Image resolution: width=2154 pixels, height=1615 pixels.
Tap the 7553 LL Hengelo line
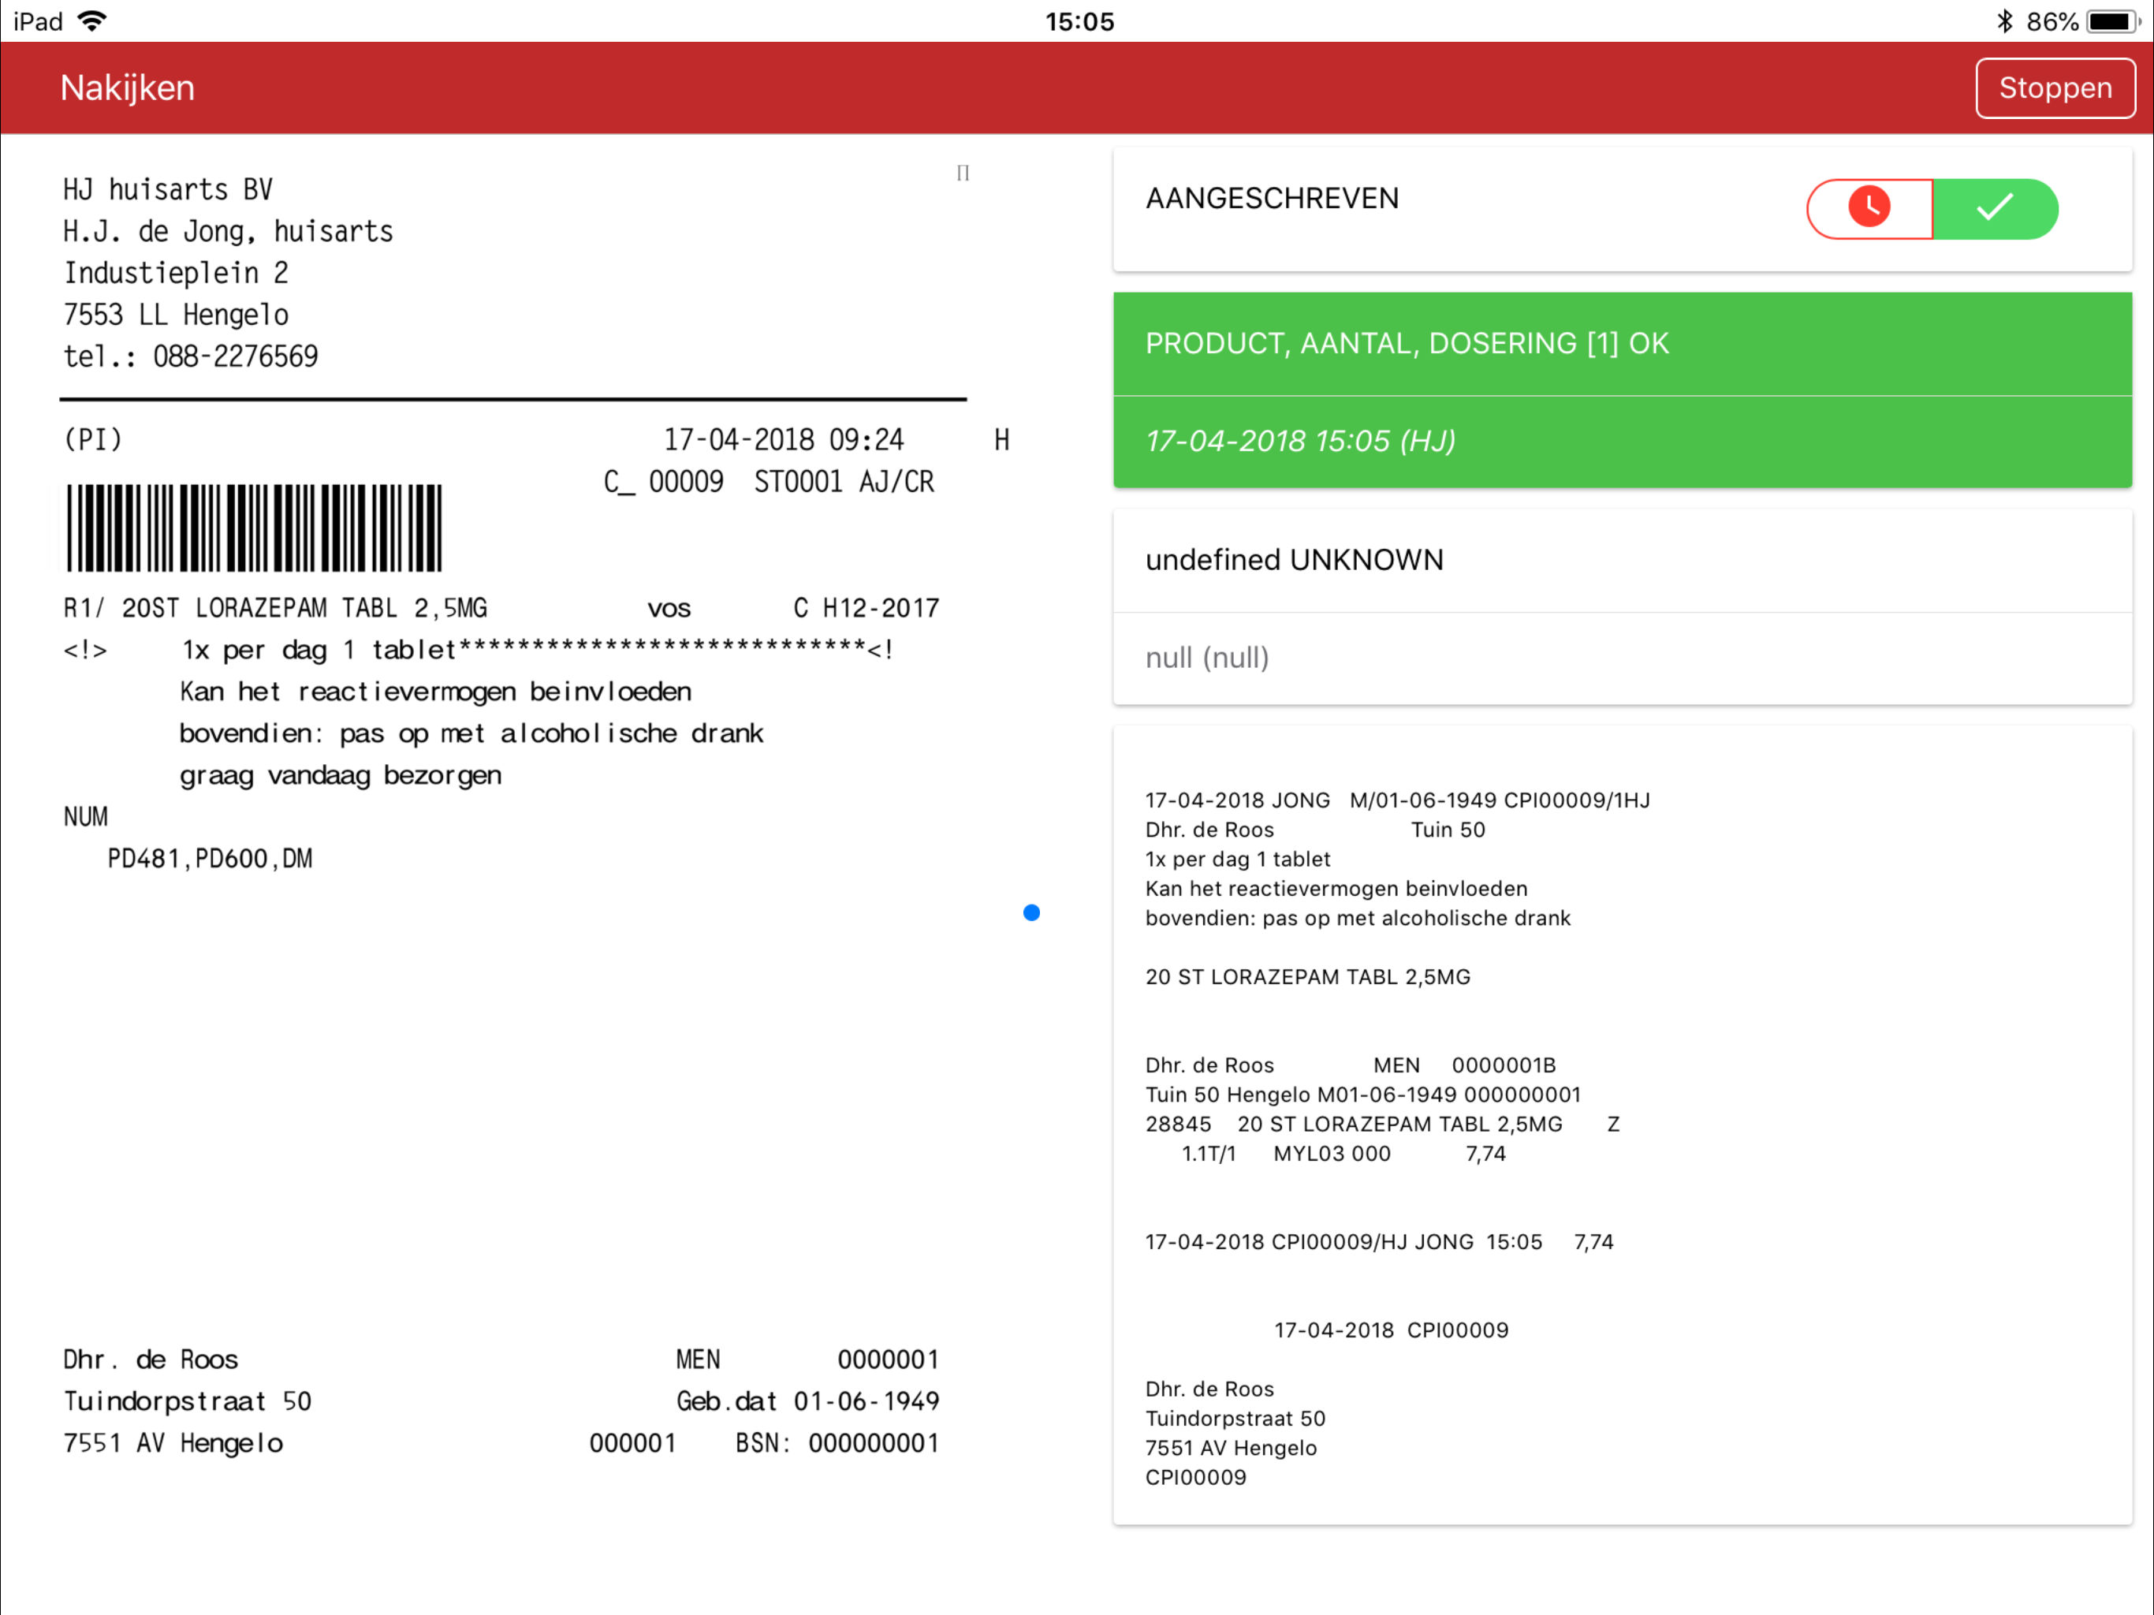click(175, 315)
